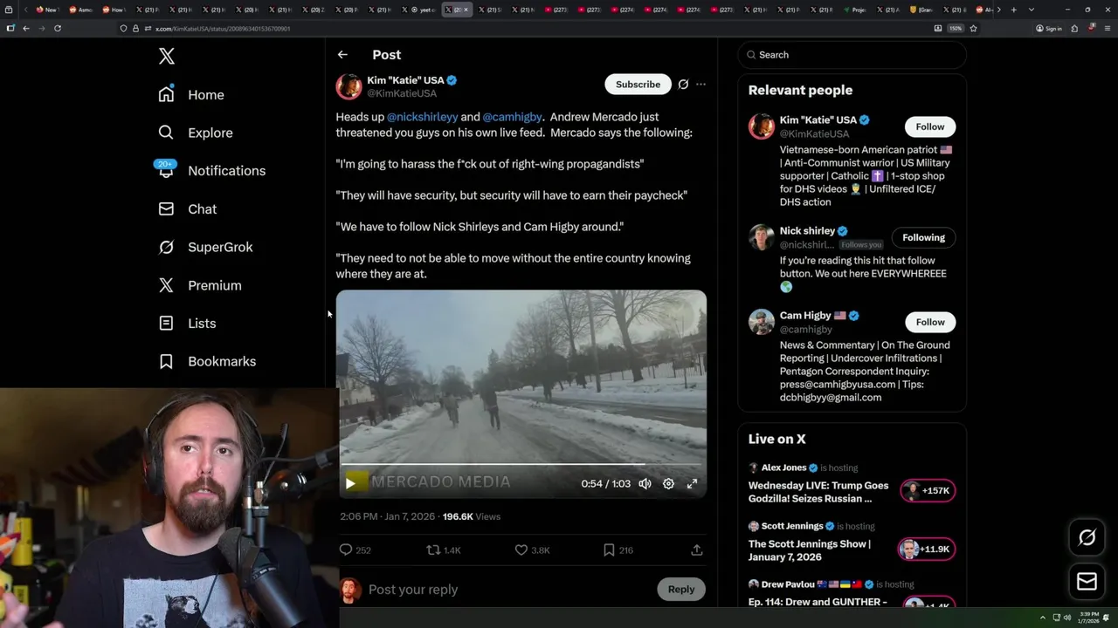Click the Reply button
The height and width of the screenshot is (628, 1118).
point(681,590)
